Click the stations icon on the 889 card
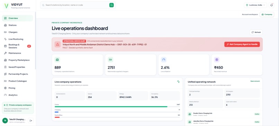This screenshot has height=126, width=279. tap(57, 60)
